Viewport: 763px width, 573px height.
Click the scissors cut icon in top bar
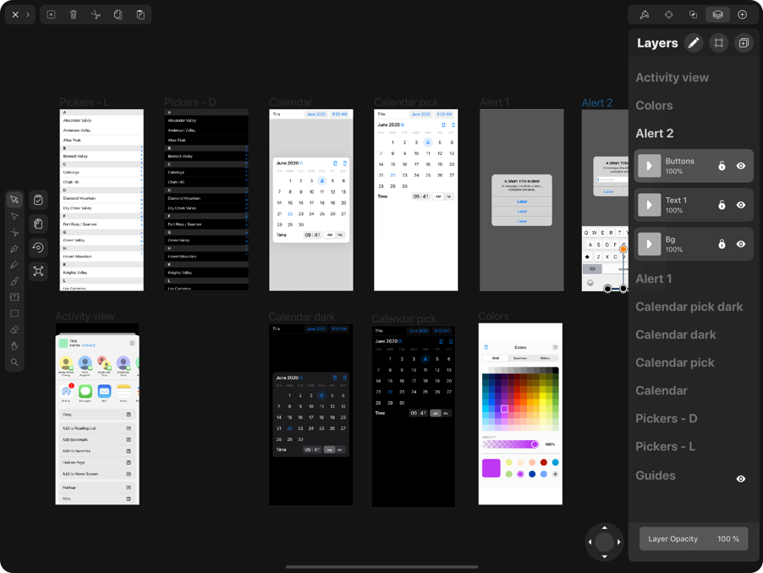pos(96,14)
